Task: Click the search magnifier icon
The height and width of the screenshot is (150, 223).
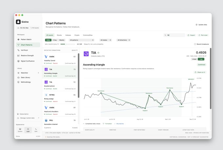Action: click(165, 35)
